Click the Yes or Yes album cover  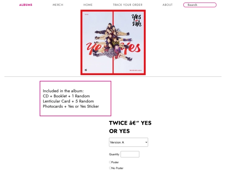pos(113,42)
